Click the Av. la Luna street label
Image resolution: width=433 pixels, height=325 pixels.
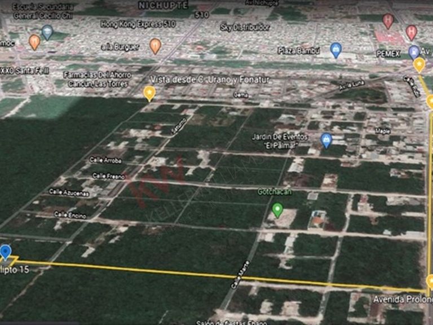pos(352,85)
